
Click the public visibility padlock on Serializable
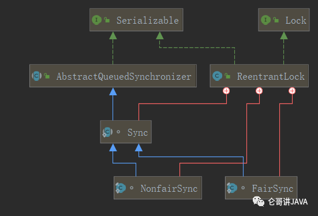click(x=107, y=20)
